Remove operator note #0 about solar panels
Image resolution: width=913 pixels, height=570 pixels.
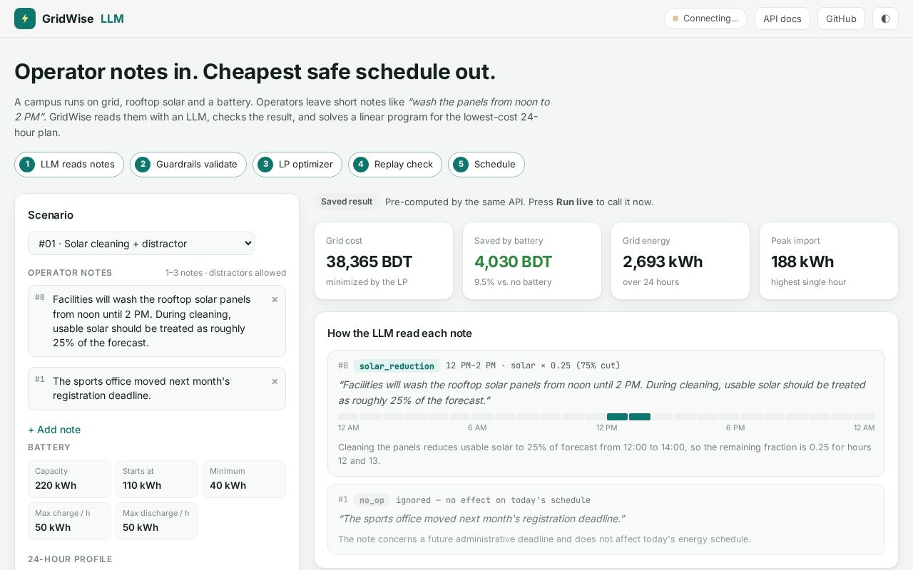pos(275,300)
